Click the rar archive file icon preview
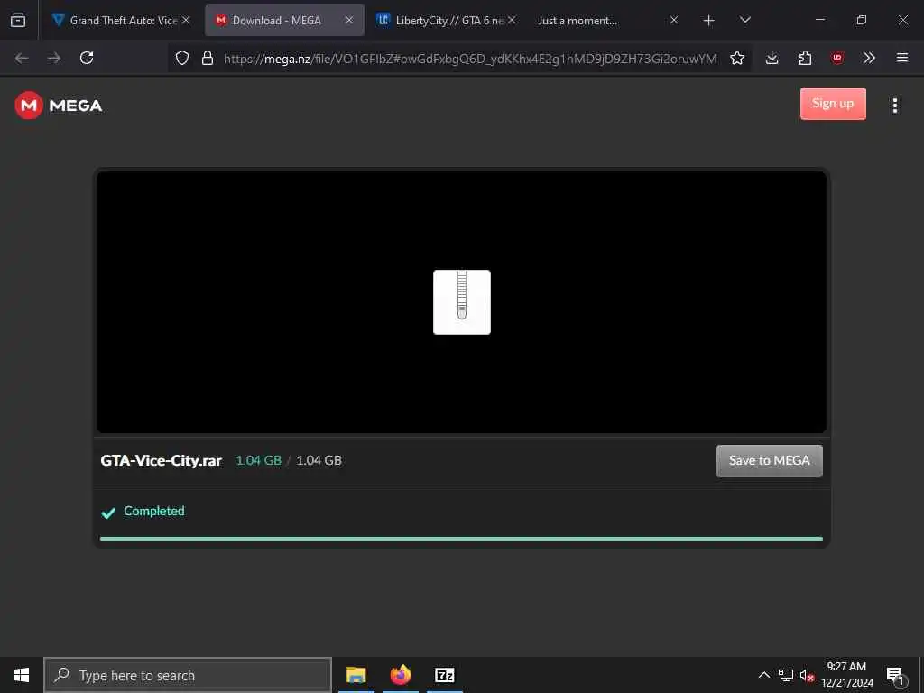Screen dimensions: 924x693 coord(461,301)
